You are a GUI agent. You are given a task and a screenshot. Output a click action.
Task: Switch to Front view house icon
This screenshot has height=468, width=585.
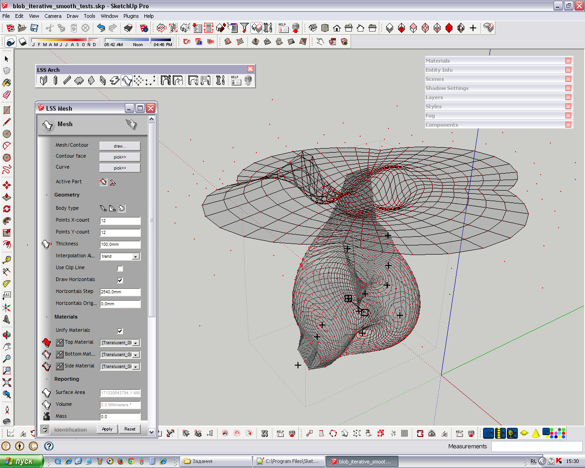coord(337,28)
